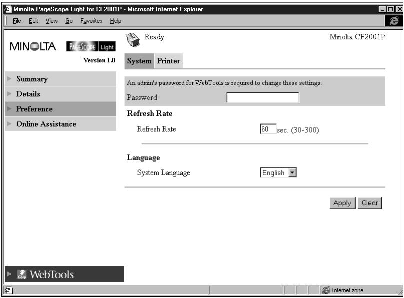Screen dimensions: 404x298
Task: Open the Favorites menu
Action: (91, 21)
